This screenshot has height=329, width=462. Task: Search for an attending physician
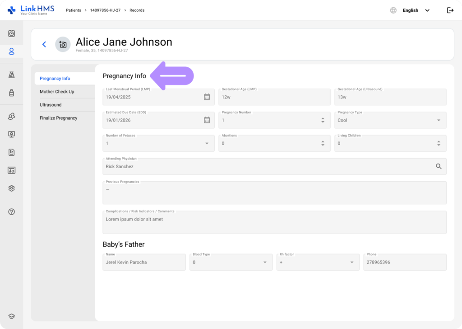[x=439, y=166]
